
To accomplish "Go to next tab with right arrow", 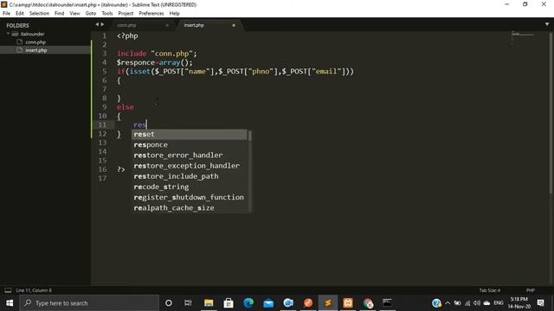I will (x=102, y=24).
